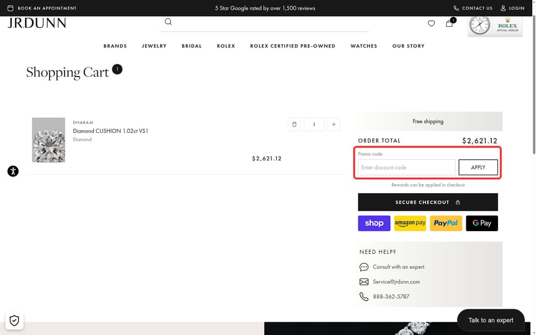Focus the Enter discount code field
The width and height of the screenshot is (536, 335).
click(x=406, y=167)
